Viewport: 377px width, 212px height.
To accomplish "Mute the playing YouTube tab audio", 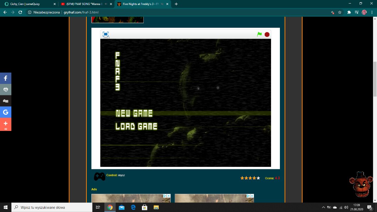I will point(106,4).
